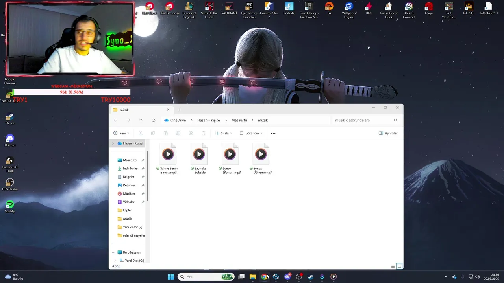Open the volume speaker tray icon
The image size is (504, 283).
click(x=477, y=277)
